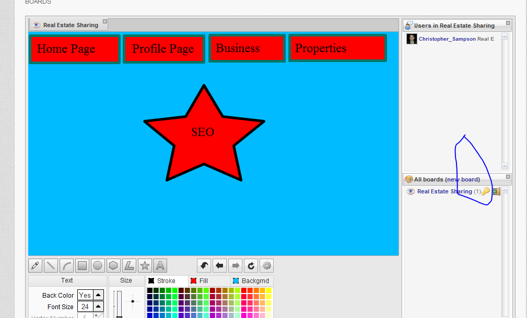Select the straight Line tool
The image size is (527, 318).
[51, 266]
